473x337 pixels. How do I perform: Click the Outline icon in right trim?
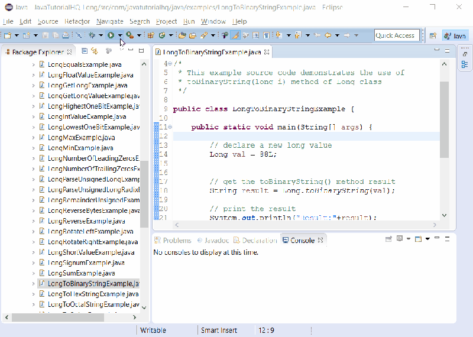tap(465, 64)
